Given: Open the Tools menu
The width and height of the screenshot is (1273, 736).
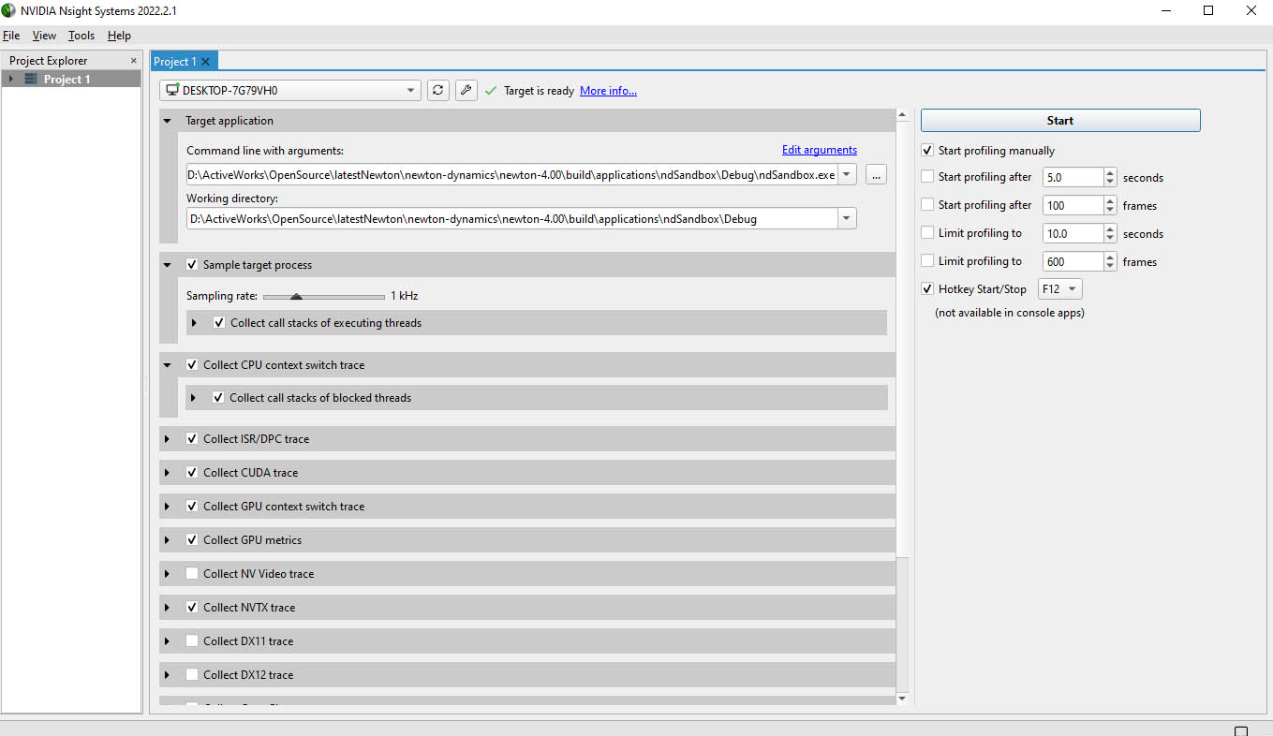Looking at the screenshot, I should [x=81, y=36].
